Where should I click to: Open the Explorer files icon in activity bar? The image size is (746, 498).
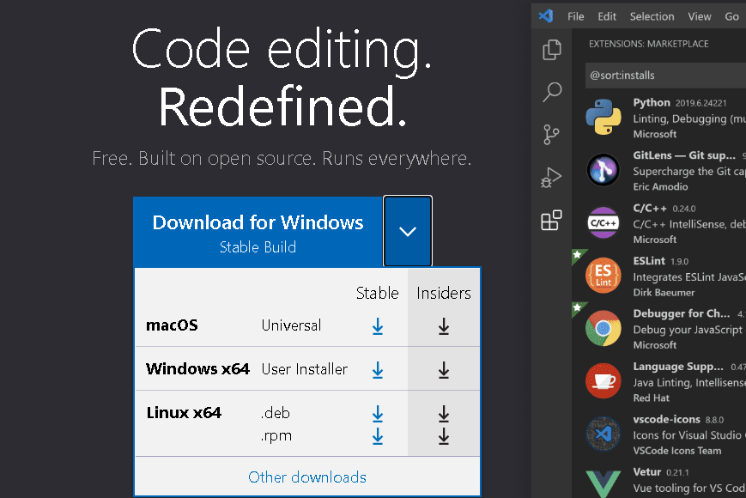[551, 50]
